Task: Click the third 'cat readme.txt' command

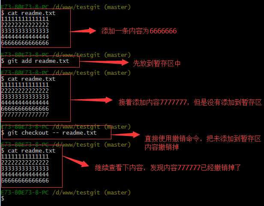Action: pos(28,150)
